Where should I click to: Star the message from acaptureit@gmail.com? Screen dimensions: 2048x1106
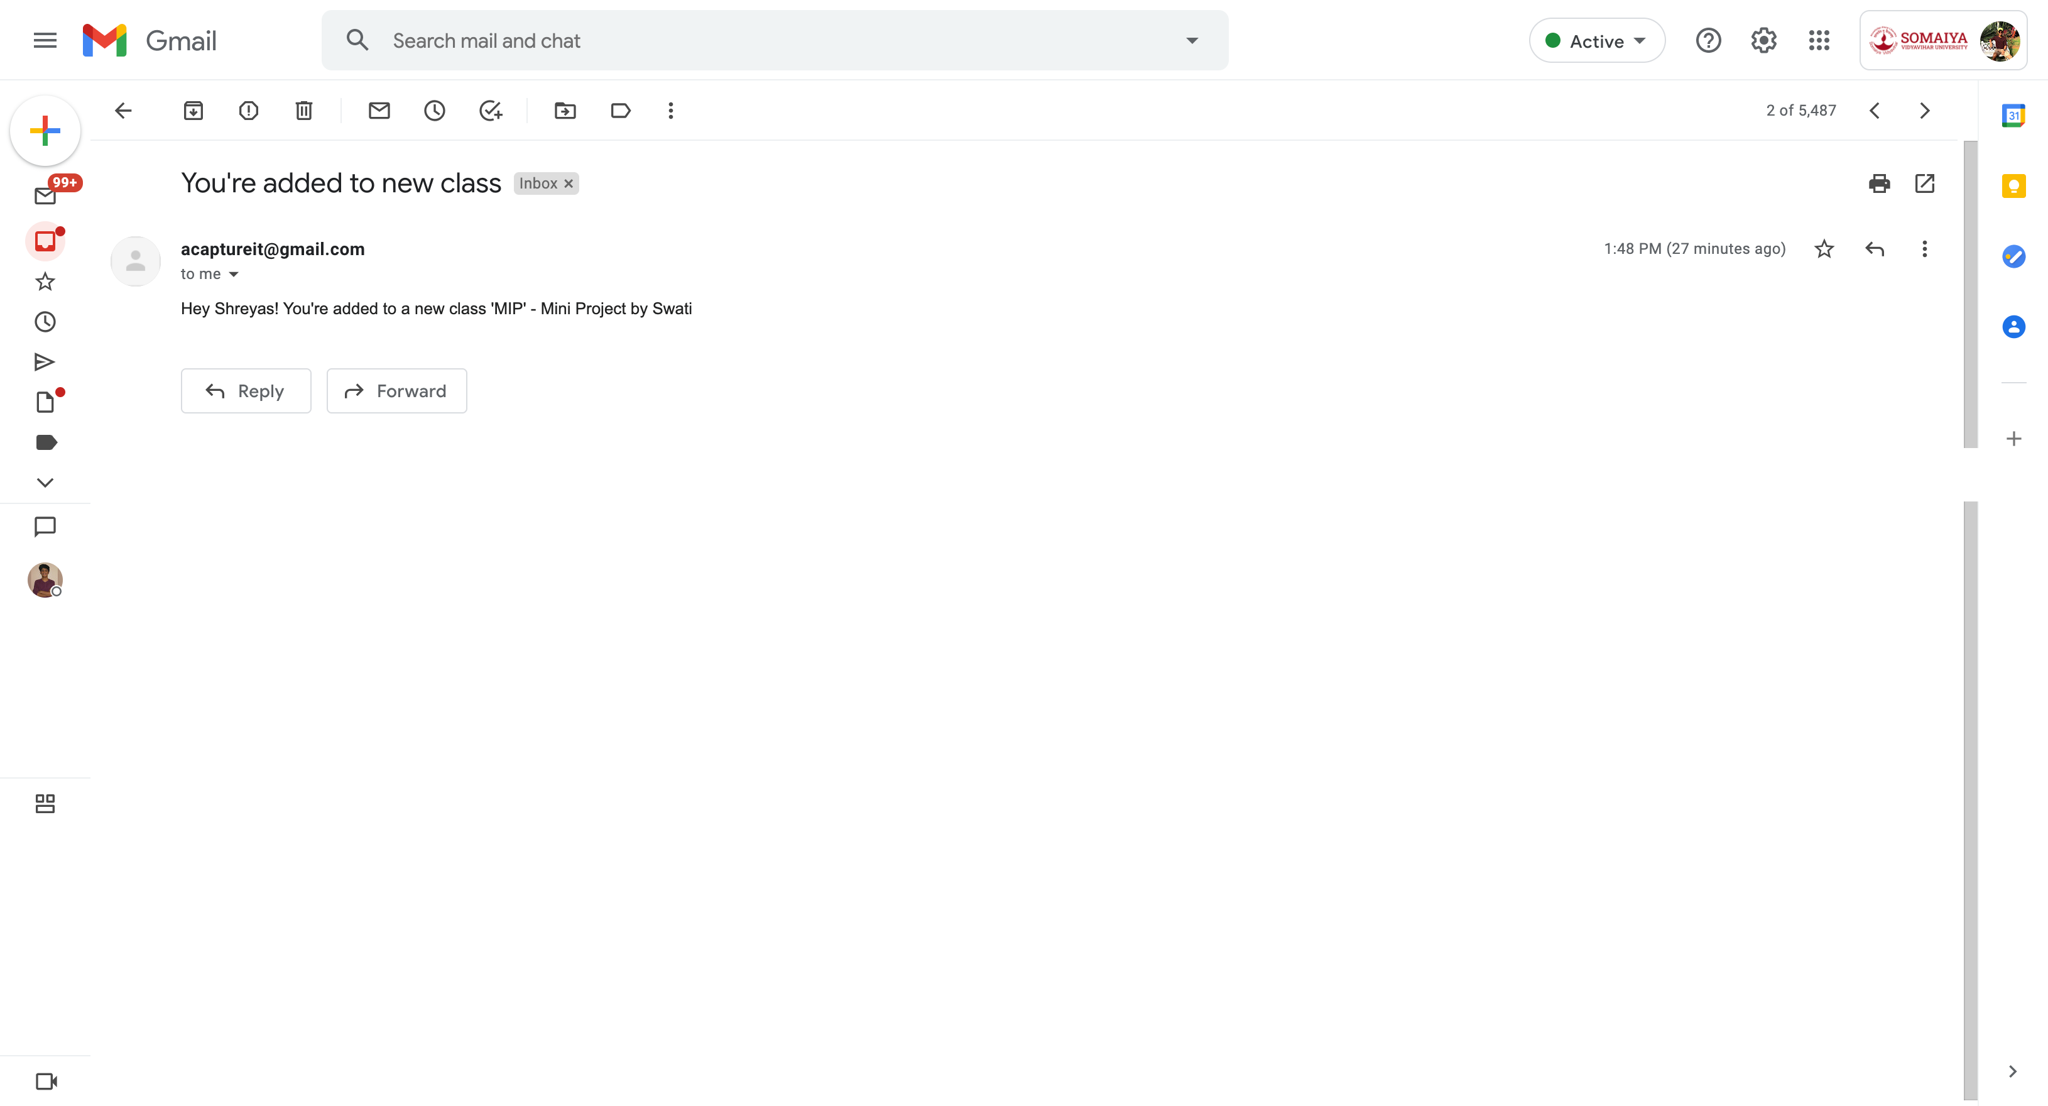pyautogui.click(x=1824, y=249)
